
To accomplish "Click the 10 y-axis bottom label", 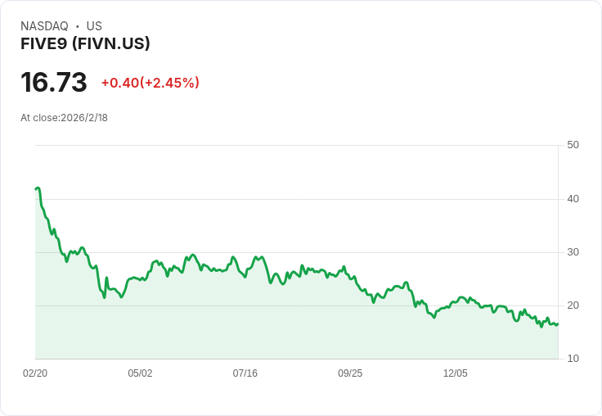I will [x=573, y=359].
